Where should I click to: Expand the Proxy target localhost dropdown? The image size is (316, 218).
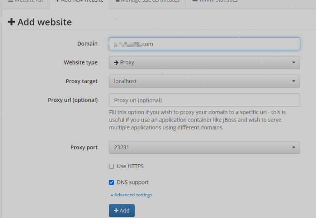coord(204,82)
